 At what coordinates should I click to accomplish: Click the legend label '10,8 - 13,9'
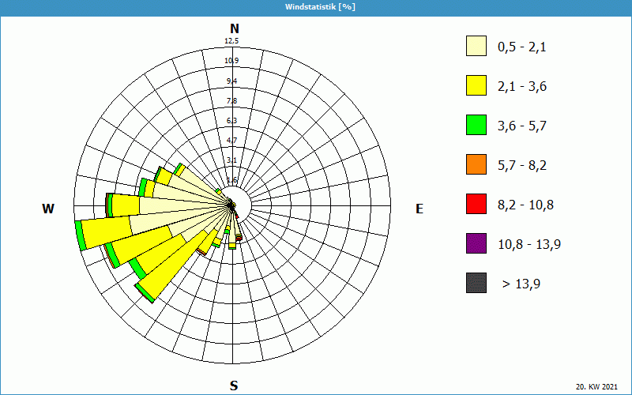(529, 245)
